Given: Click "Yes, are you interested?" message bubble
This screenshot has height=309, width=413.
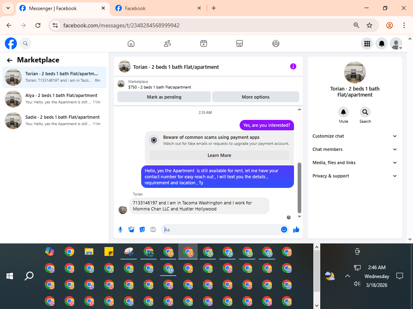Looking at the screenshot, I should click(x=267, y=125).
